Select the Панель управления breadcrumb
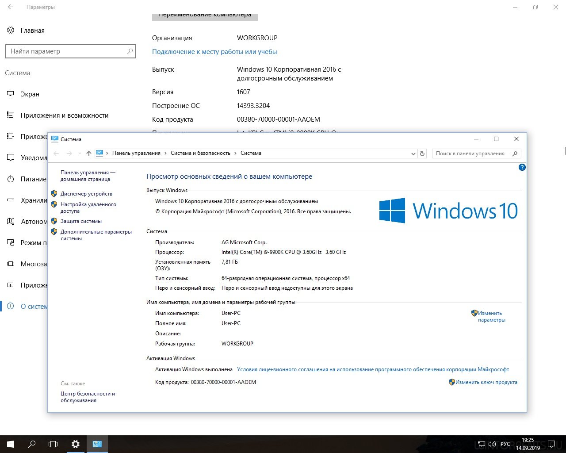This screenshot has width=566, height=453. click(x=136, y=153)
